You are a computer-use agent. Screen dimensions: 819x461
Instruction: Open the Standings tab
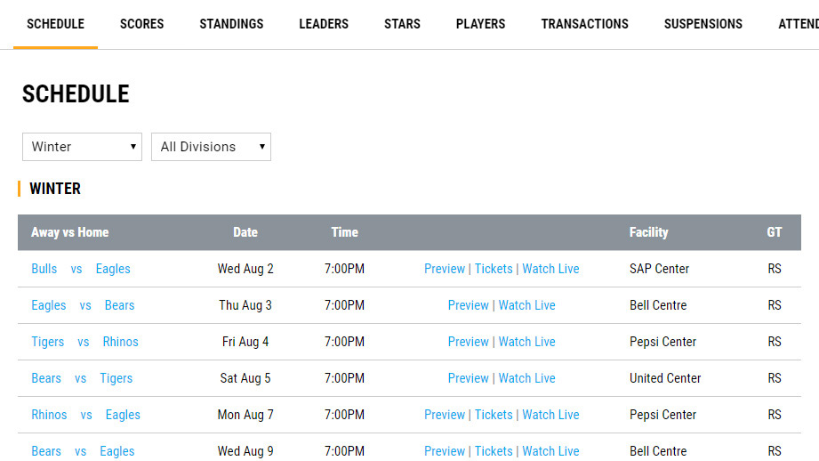[x=231, y=24]
